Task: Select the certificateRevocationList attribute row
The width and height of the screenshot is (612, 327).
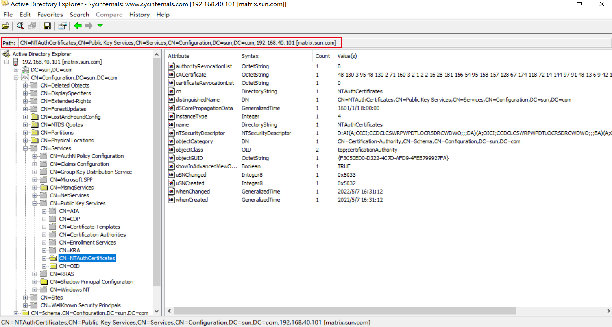Action: pos(388,83)
